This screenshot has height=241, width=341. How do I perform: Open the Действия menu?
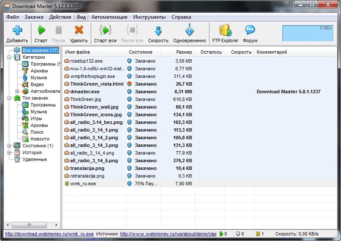click(60, 17)
